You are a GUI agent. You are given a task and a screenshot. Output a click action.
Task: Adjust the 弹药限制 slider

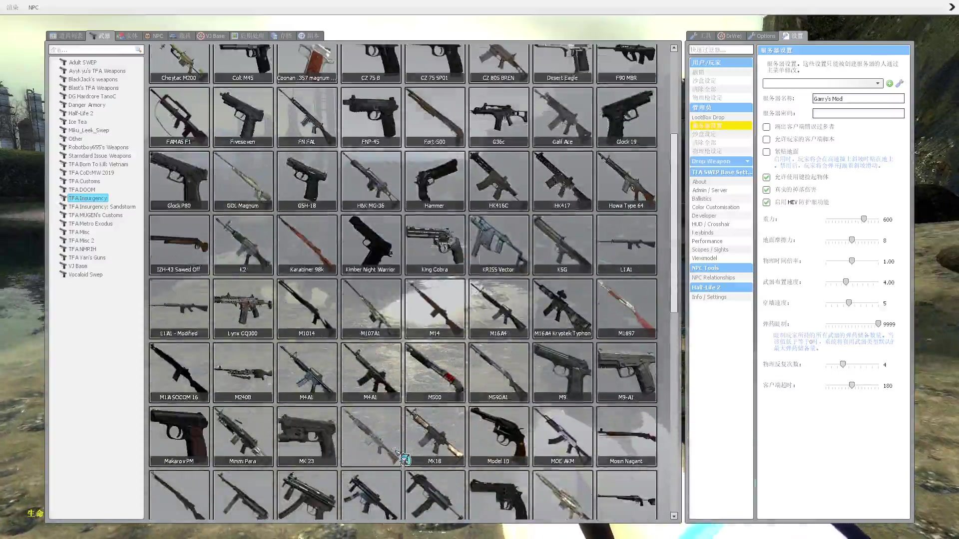point(878,324)
